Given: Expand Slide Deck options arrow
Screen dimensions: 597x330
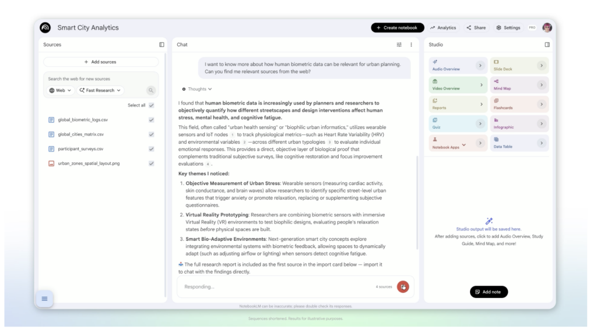Looking at the screenshot, I should click(x=542, y=65).
